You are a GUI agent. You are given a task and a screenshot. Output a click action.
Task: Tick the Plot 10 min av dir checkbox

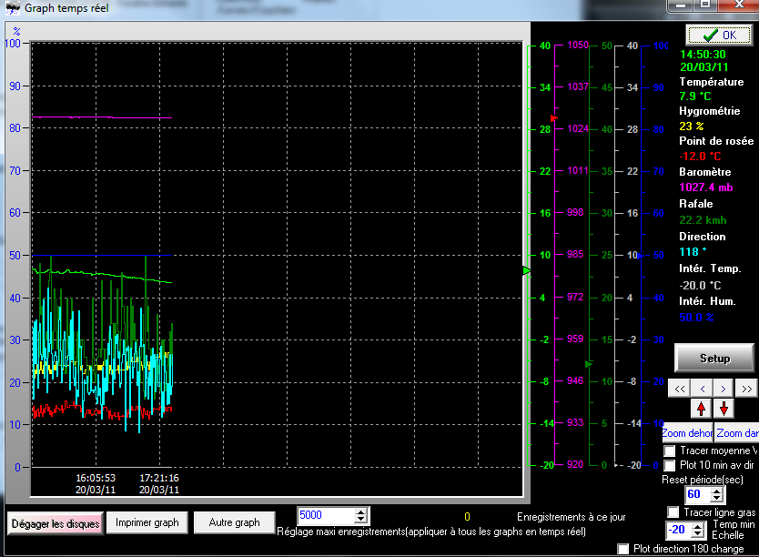670,466
